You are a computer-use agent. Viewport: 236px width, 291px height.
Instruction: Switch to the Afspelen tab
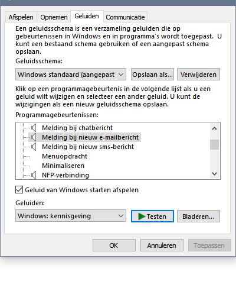[21, 17]
